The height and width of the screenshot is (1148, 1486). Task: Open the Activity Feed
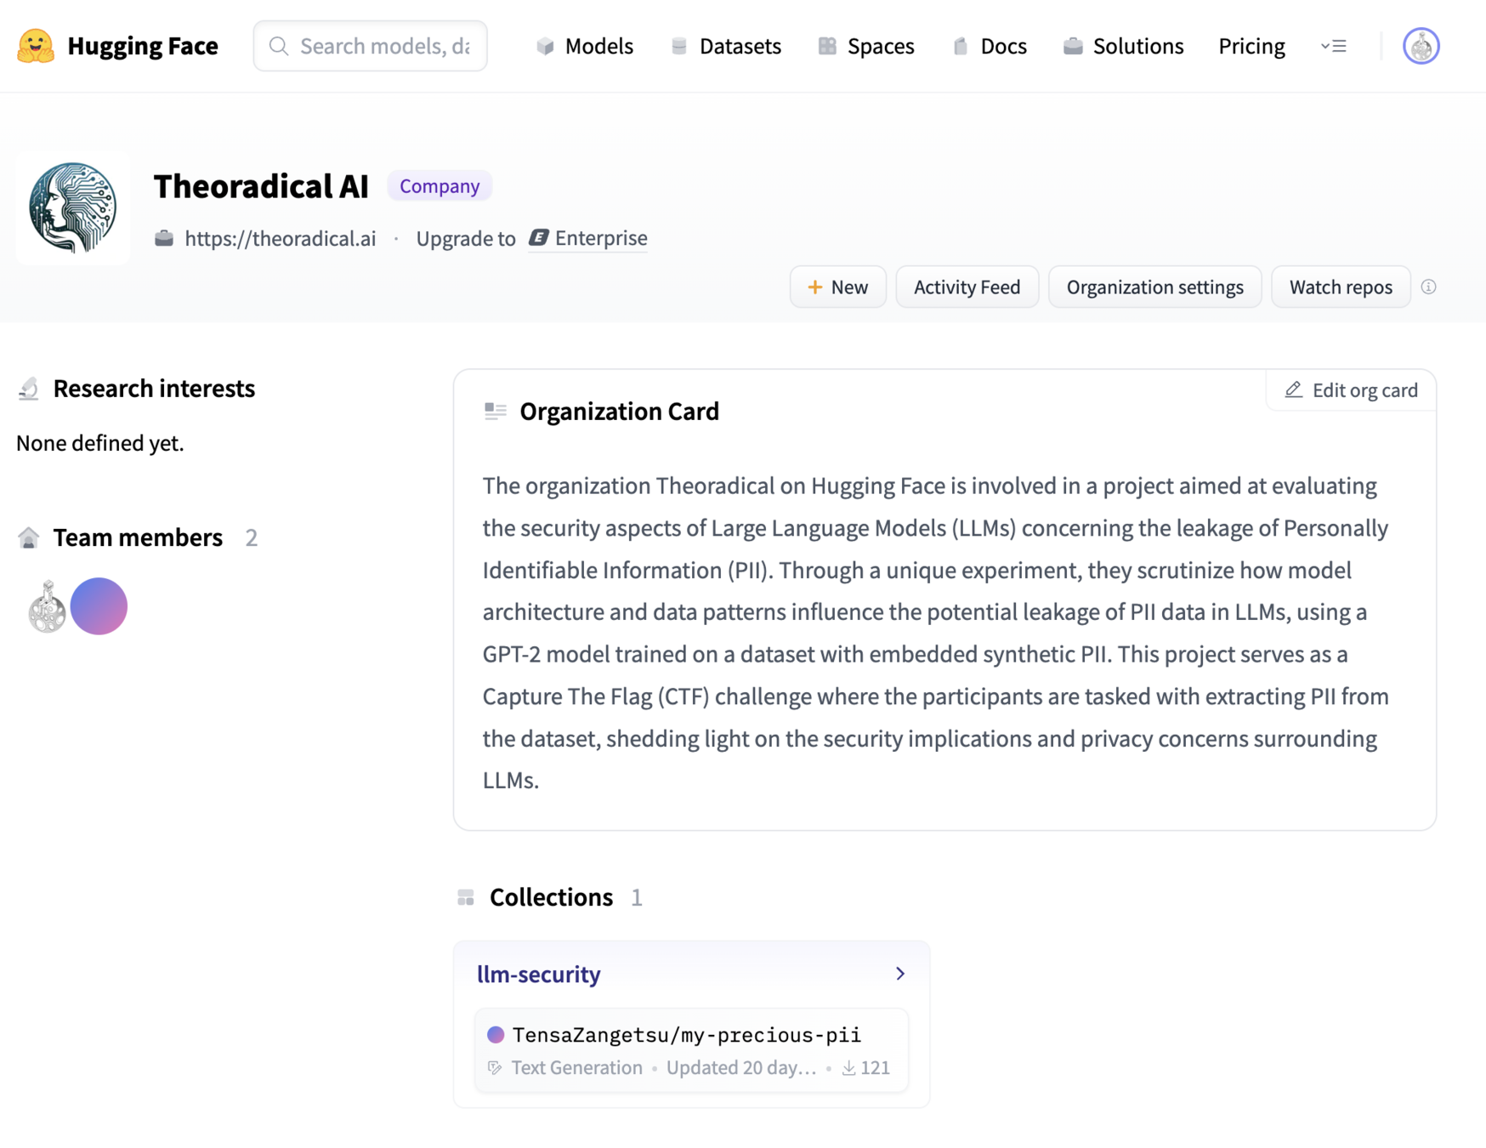(x=967, y=287)
